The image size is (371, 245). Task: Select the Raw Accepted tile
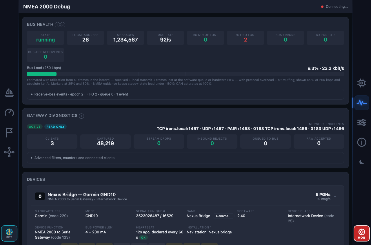[x=319, y=141]
